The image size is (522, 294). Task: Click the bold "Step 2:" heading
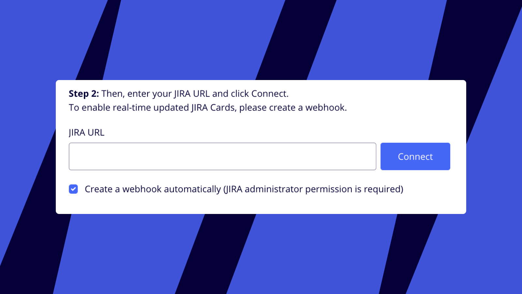(84, 94)
